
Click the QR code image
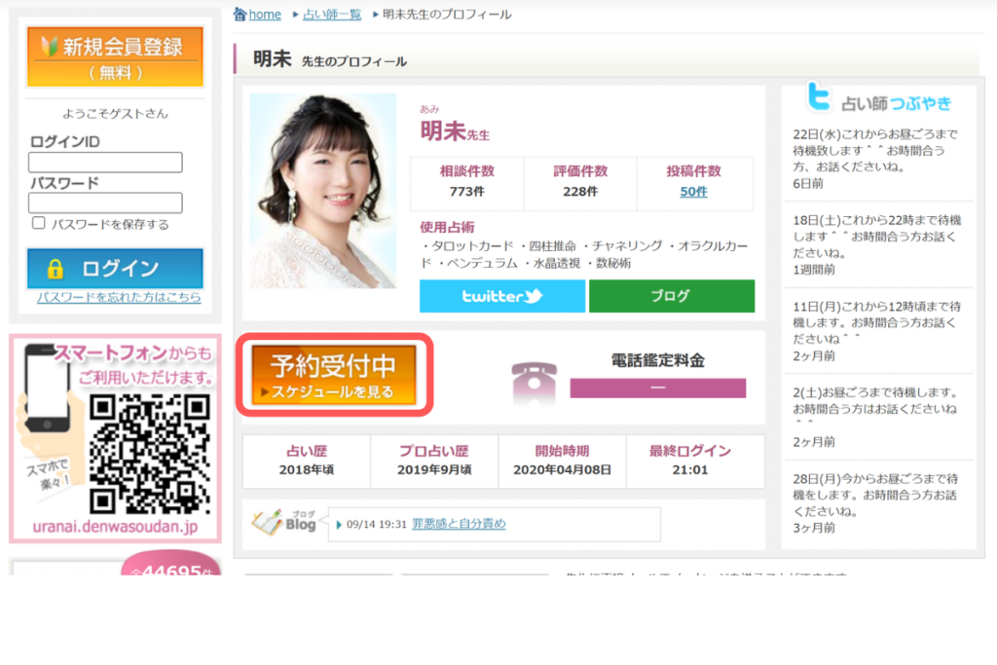coord(150,454)
